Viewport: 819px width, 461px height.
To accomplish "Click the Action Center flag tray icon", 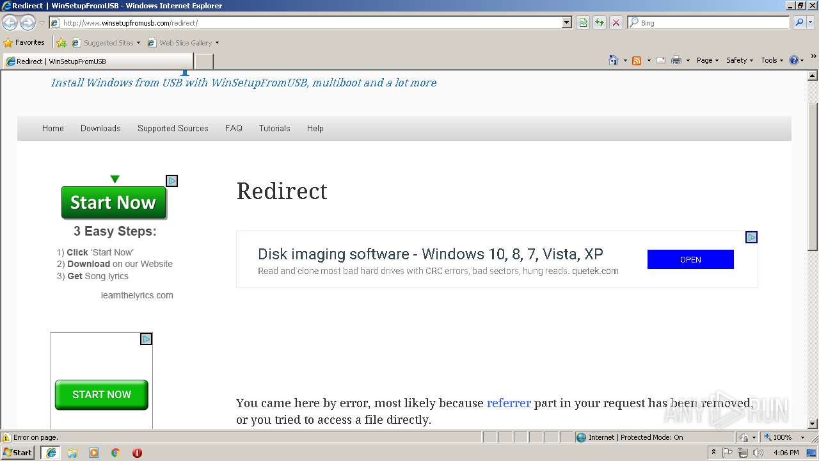I will 728,453.
